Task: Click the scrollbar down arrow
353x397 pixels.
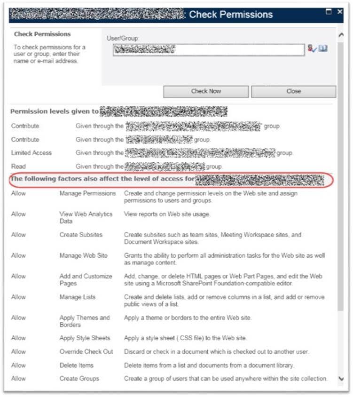Action: pos(340,378)
